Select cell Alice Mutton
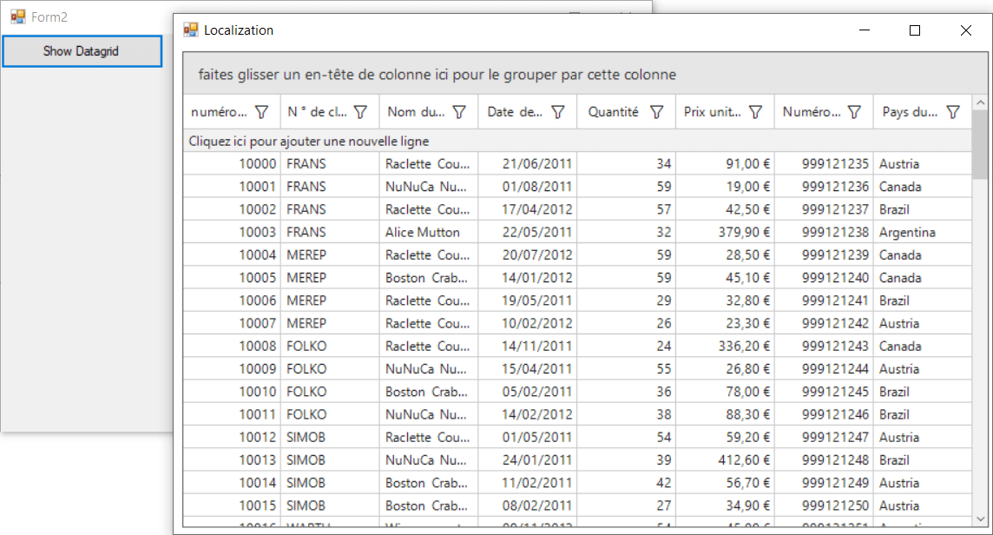993x535 pixels. (x=429, y=232)
